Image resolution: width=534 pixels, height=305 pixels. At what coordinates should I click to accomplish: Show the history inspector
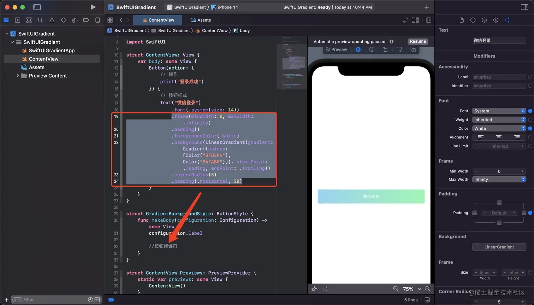click(x=473, y=20)
